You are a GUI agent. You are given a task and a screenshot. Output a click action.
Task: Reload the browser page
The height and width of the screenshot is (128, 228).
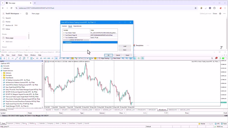pos(12,8)
